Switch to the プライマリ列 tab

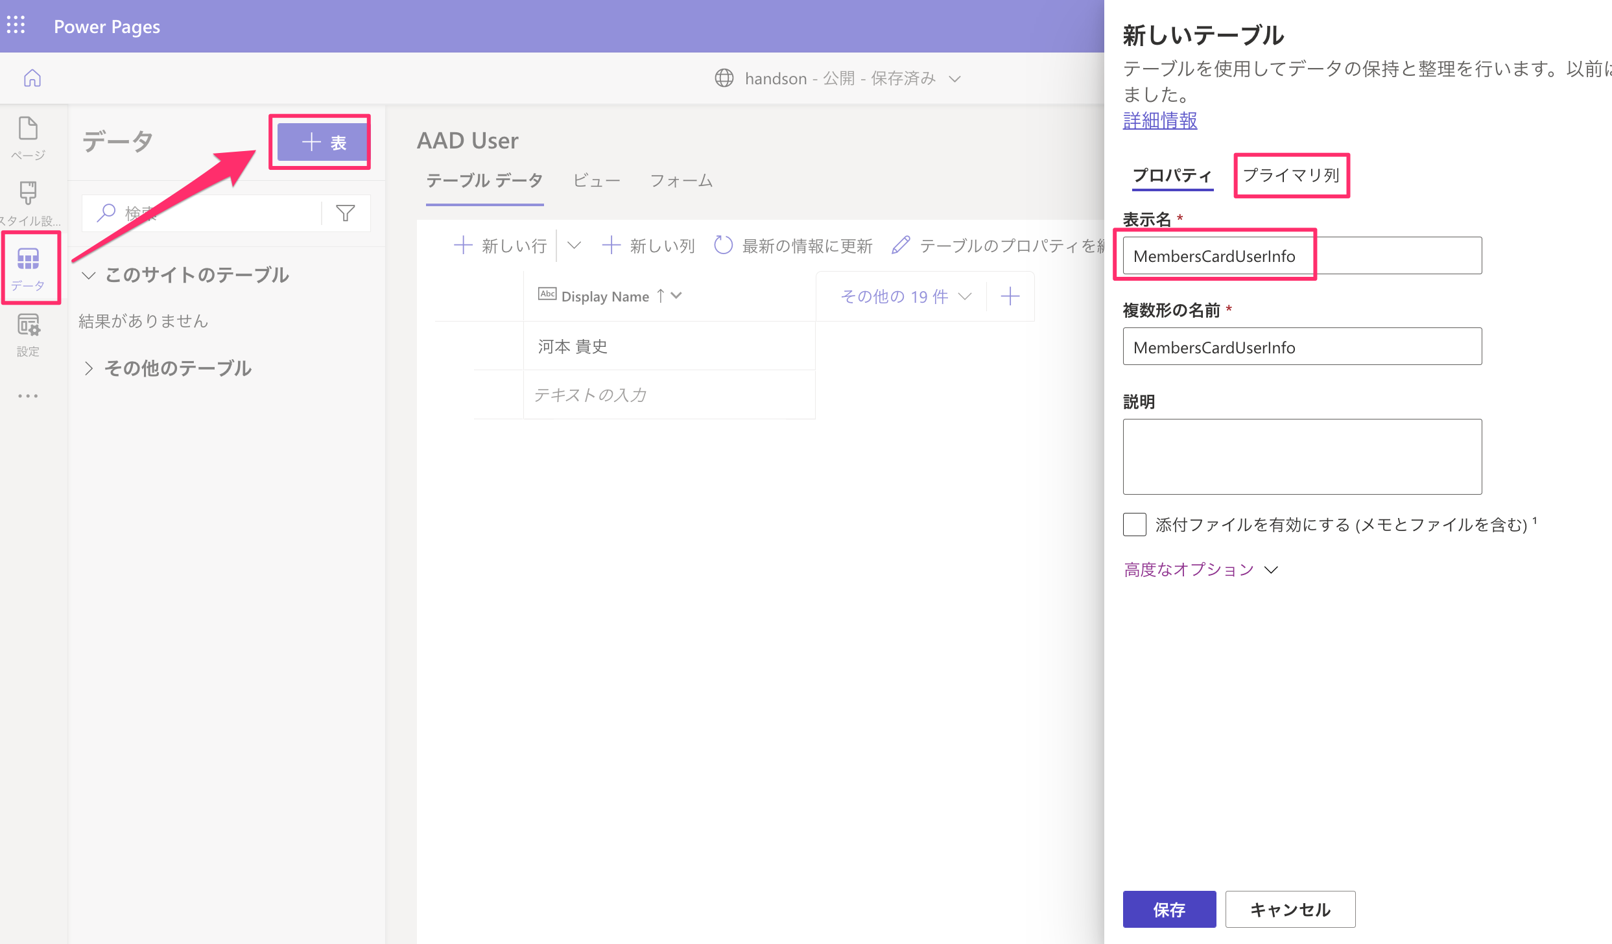1291,175
